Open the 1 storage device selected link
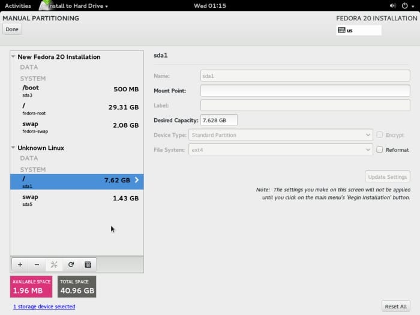Screen dimensions: 420x315 point(44,307)
